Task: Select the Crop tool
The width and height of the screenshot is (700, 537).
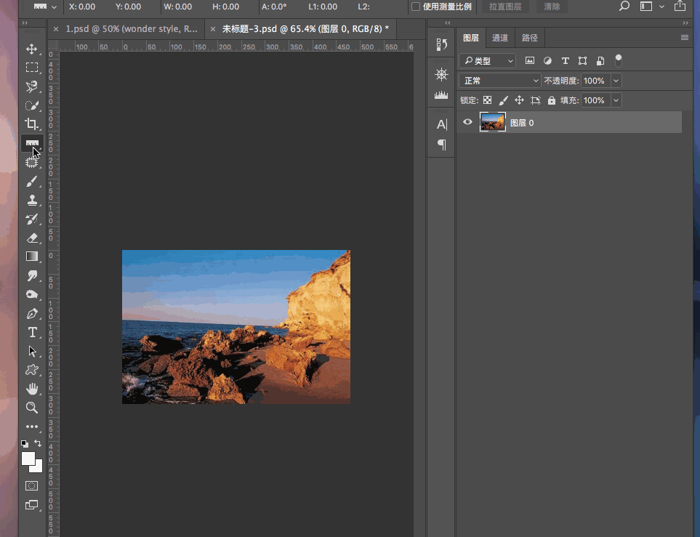Action: 32,124
